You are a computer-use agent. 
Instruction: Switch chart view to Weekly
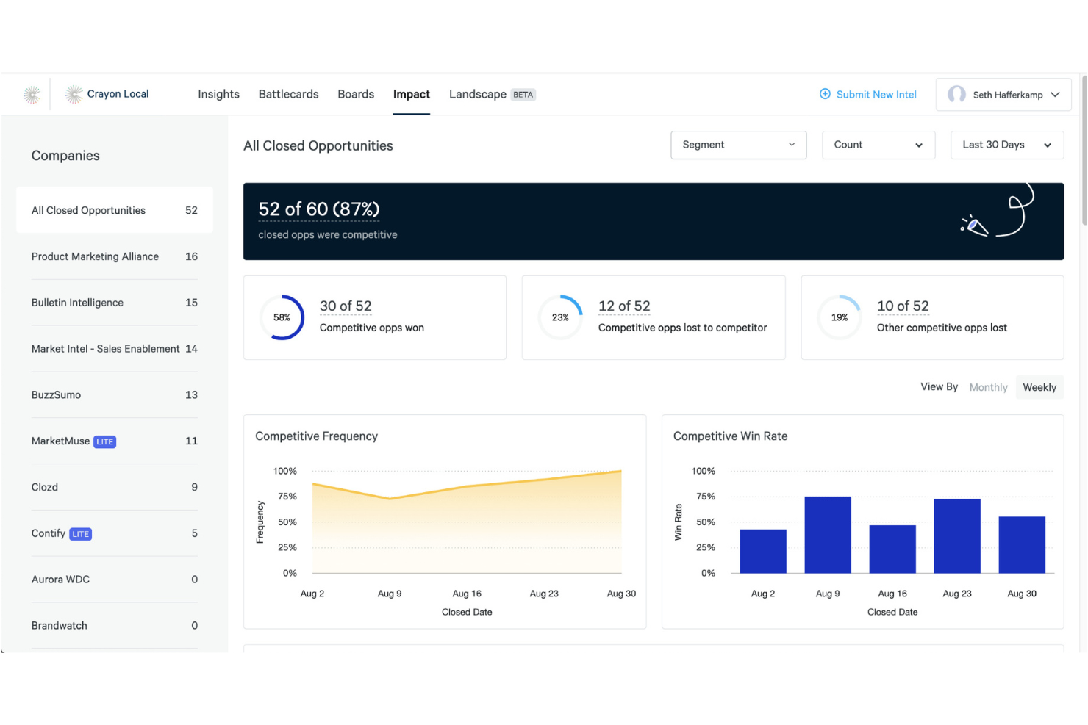point(1039,387)
